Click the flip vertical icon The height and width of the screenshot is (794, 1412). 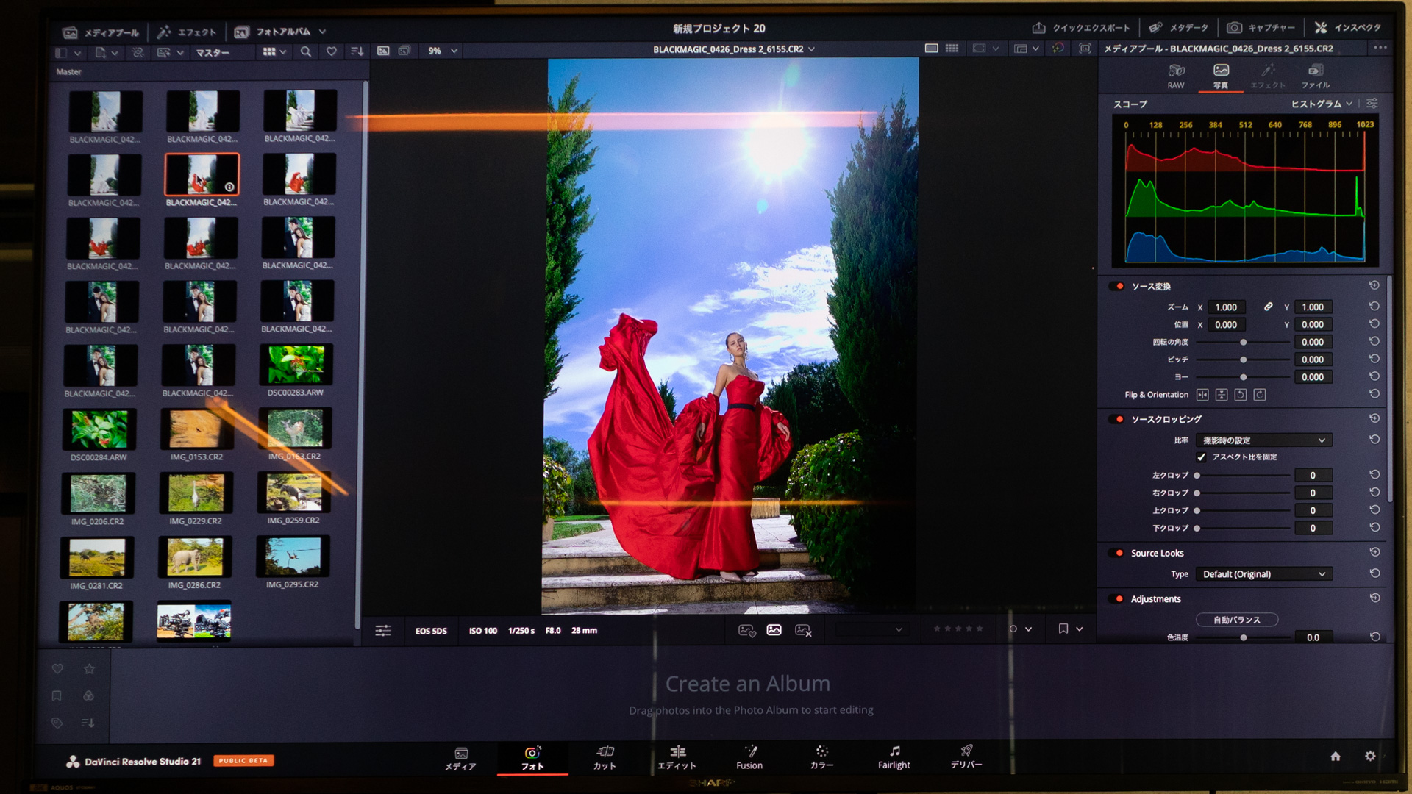1222,395
